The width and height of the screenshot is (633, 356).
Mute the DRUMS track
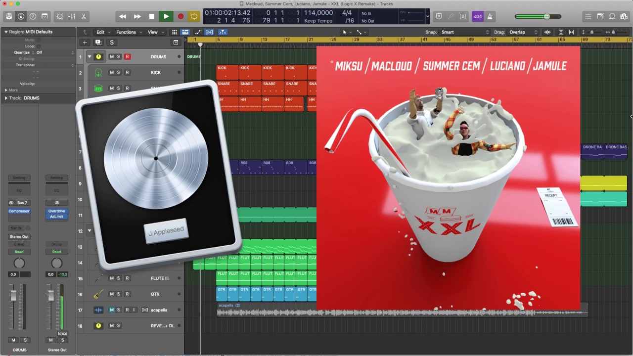(112, 57)
